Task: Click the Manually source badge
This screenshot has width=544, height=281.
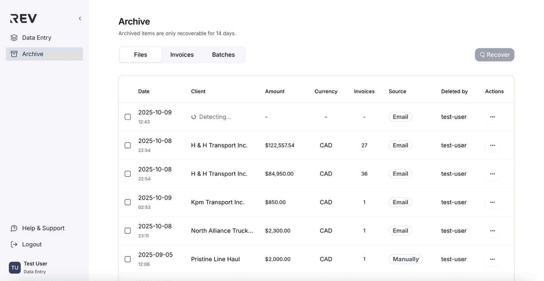Action: click(405, 259)
